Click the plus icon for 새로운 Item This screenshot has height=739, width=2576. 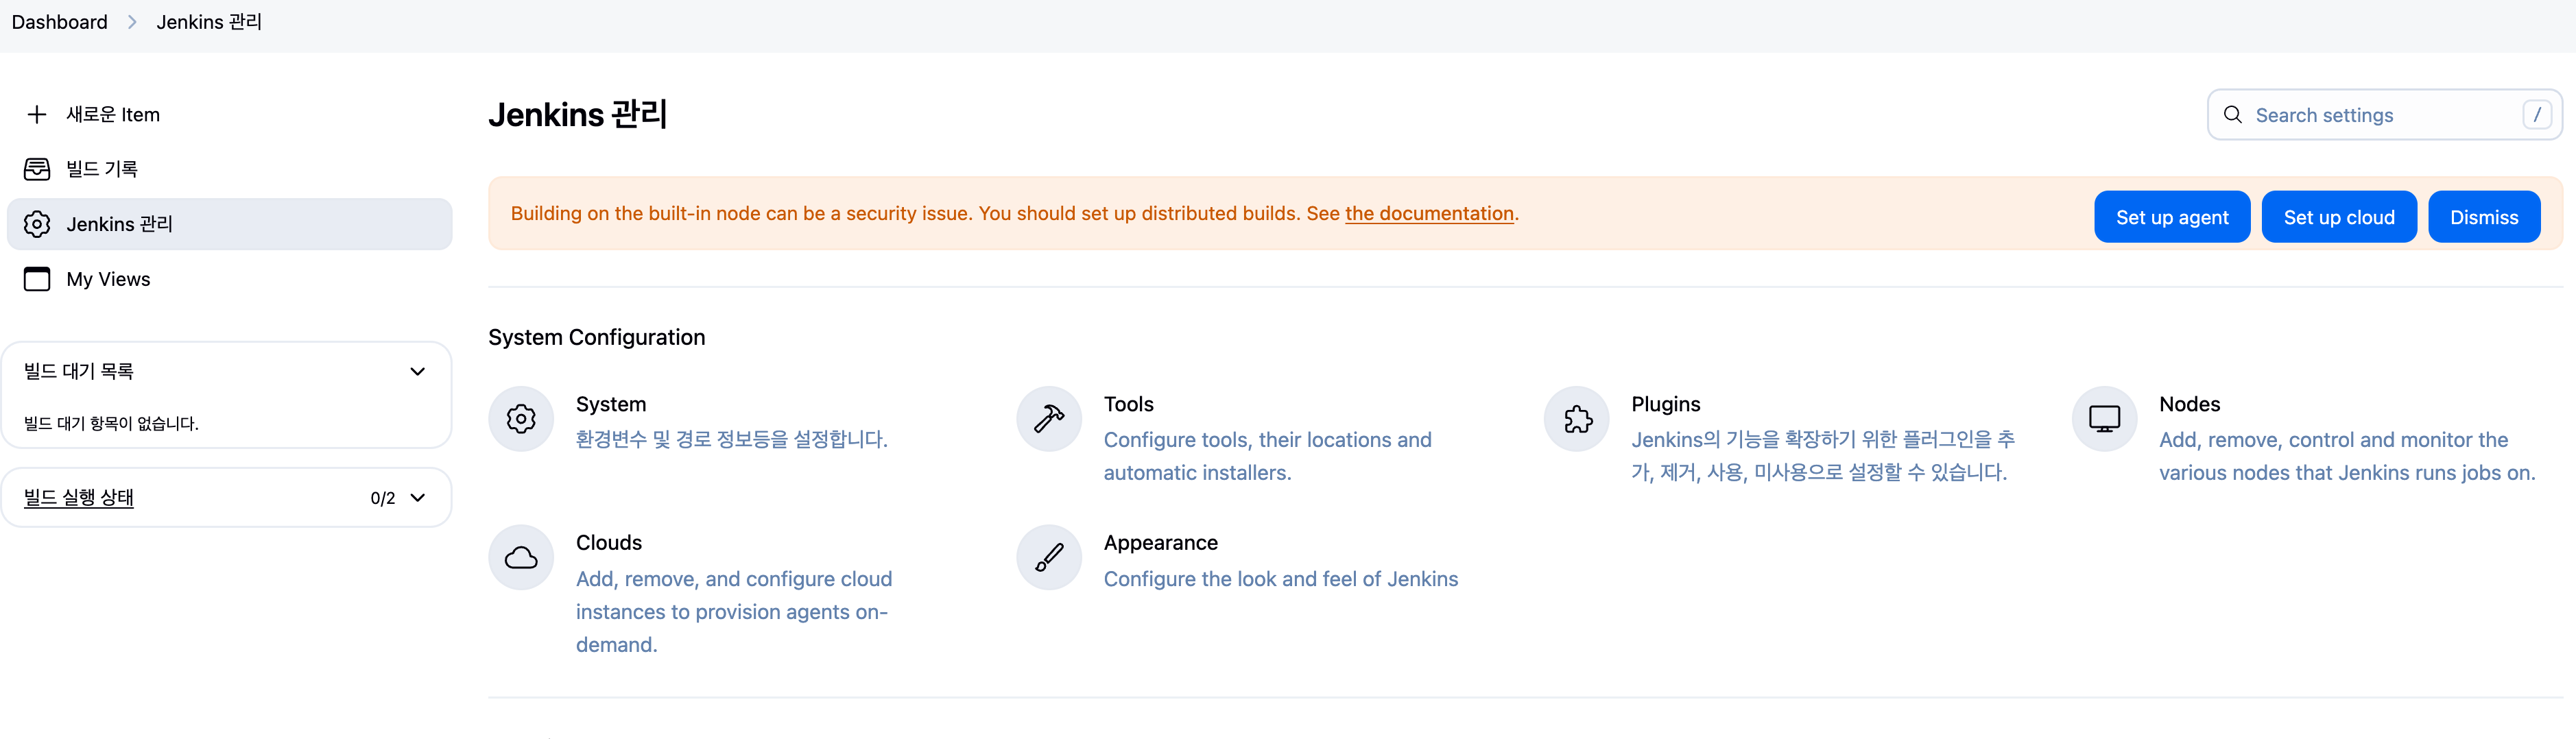[37, 115]
